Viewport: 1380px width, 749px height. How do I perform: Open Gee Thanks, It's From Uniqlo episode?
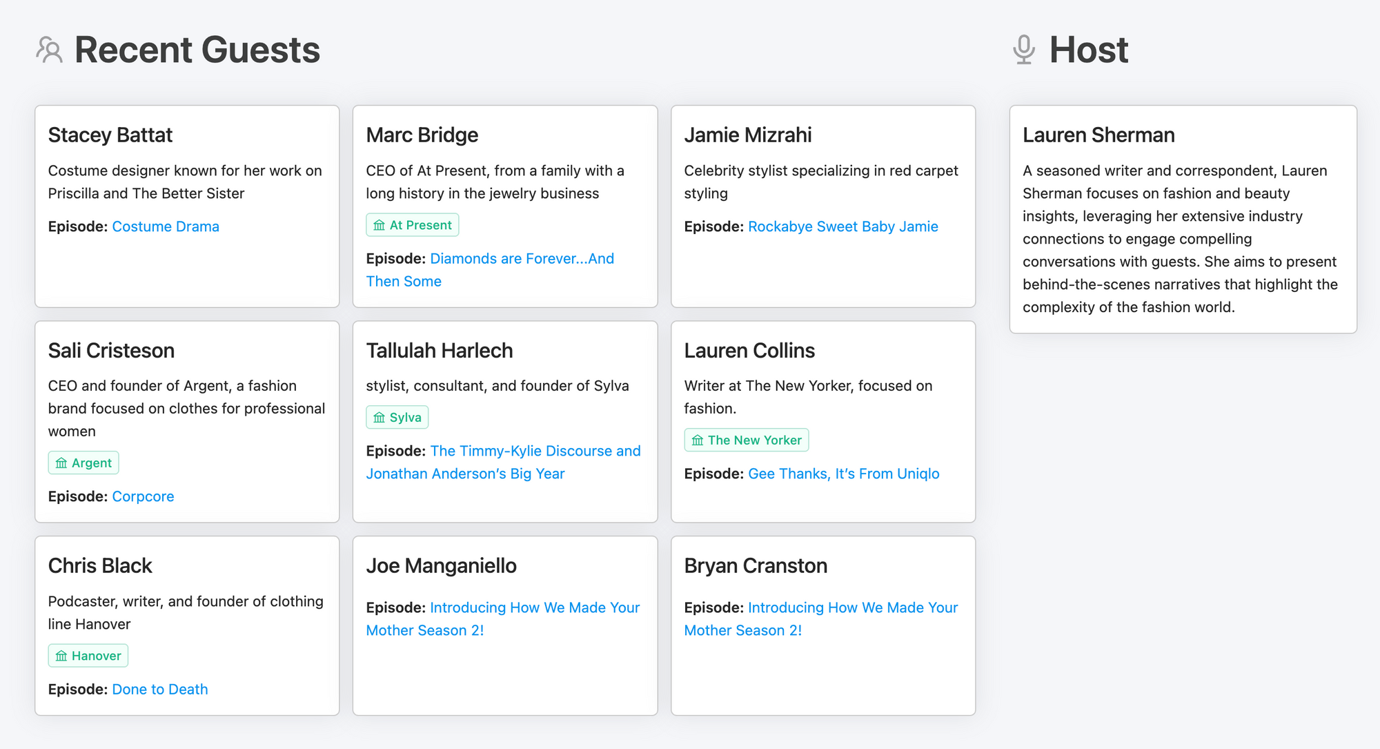[x=843, y=474]
